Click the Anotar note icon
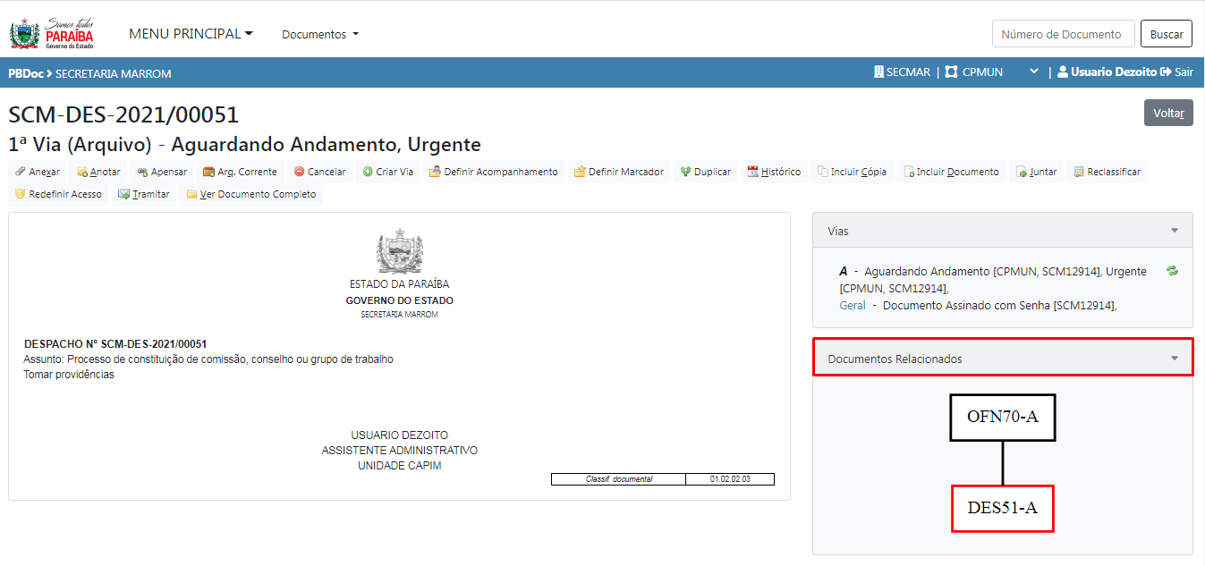 [82, 172]
